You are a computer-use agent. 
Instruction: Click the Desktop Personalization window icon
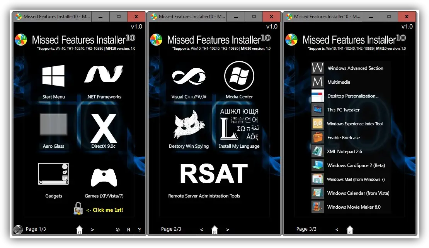[x=318, y=96]
